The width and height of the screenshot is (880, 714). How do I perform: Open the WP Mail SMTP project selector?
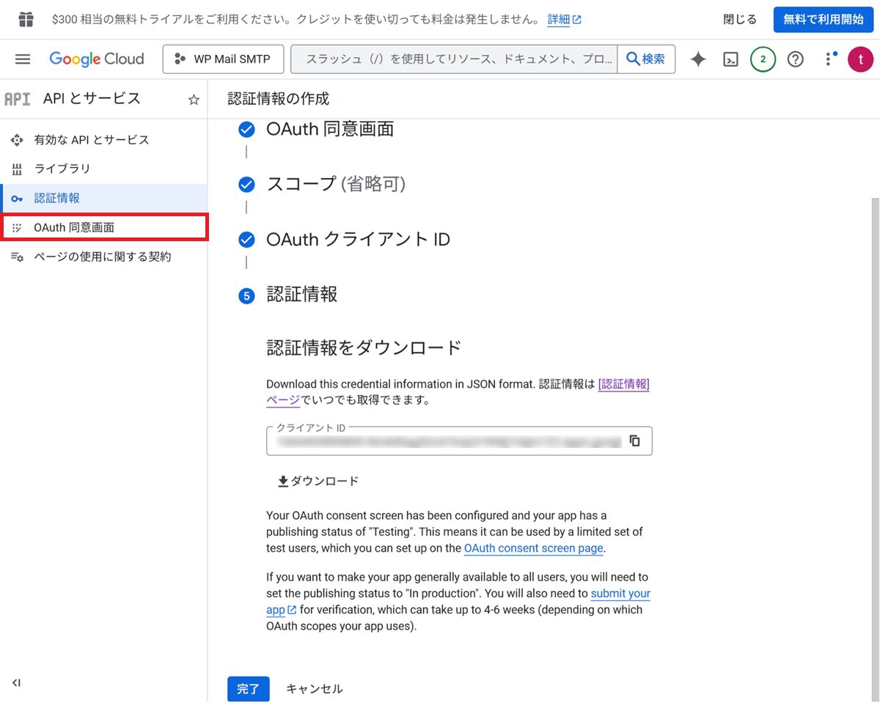[x=223, y=59]
